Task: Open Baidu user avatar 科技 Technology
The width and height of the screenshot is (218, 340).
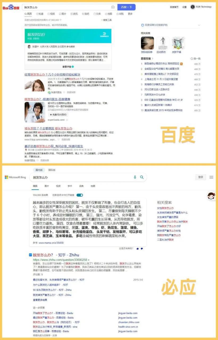Action: [x=201, y=7]
